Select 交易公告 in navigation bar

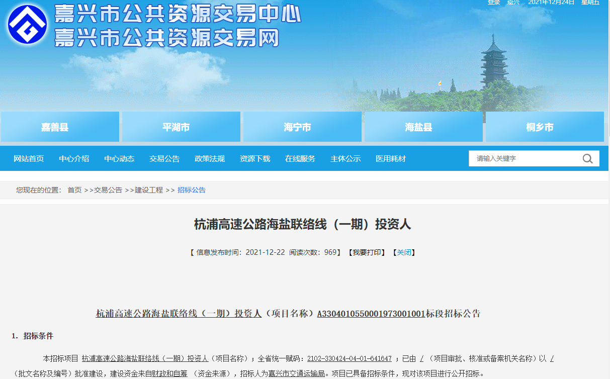164,159
